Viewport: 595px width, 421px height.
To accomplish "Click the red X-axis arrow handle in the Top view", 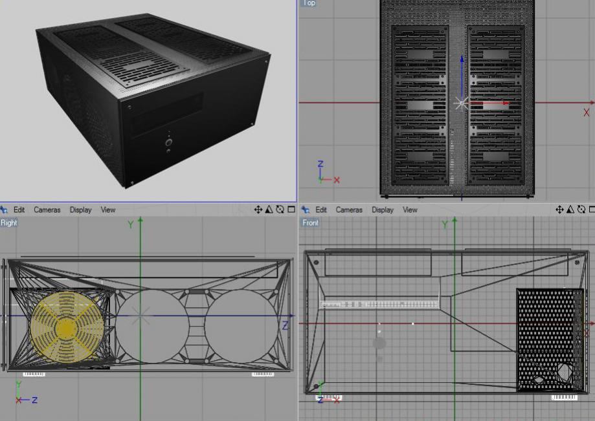I will point(505,103).
